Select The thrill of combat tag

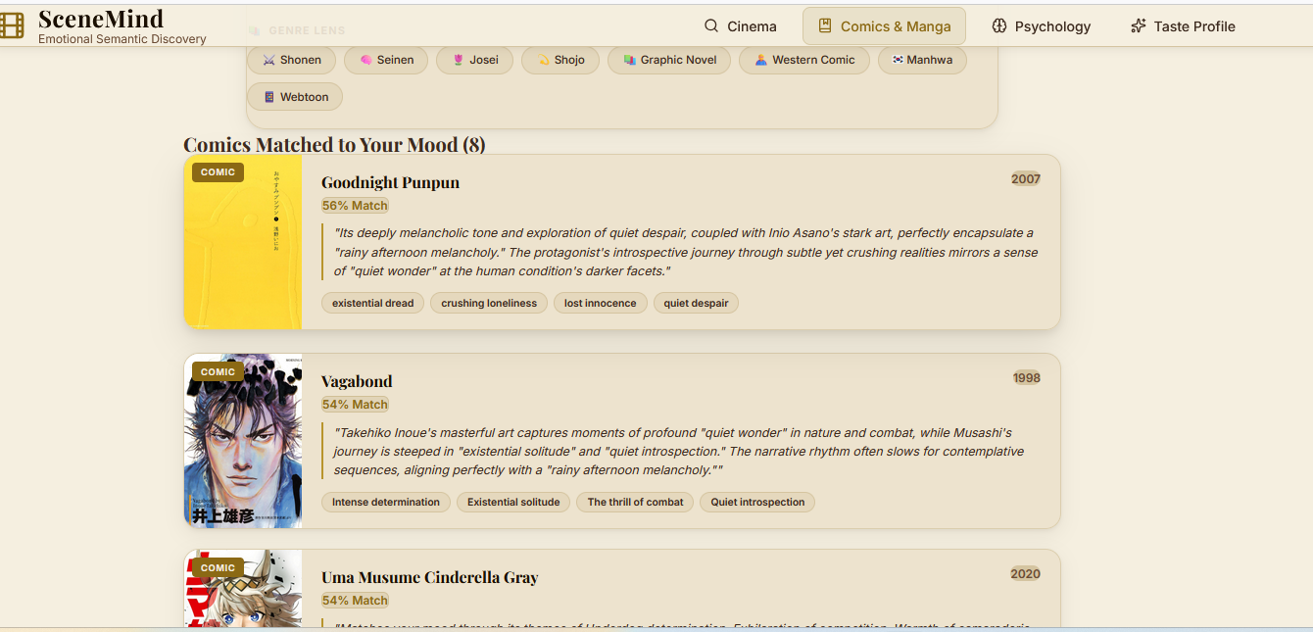pos(635,502)
